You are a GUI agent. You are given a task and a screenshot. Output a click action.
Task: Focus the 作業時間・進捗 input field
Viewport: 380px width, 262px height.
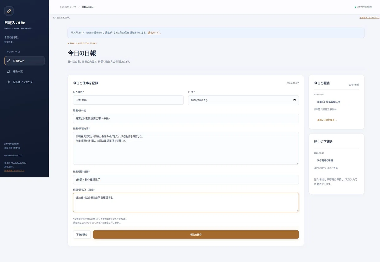186,179
